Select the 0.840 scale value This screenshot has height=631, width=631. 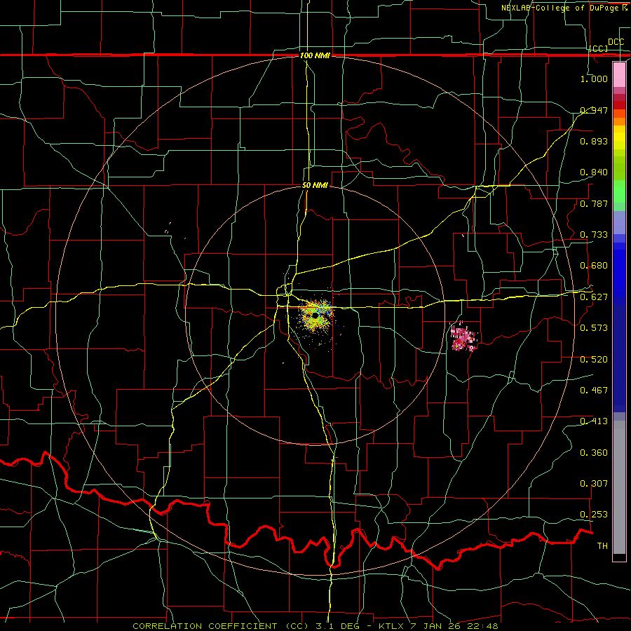coord(594,172)
